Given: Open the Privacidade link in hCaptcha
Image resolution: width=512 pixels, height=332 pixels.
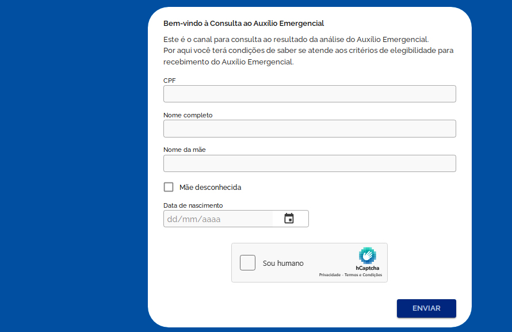Looking at the screenshot, I should pyautogui.click(x=330, y=275).
